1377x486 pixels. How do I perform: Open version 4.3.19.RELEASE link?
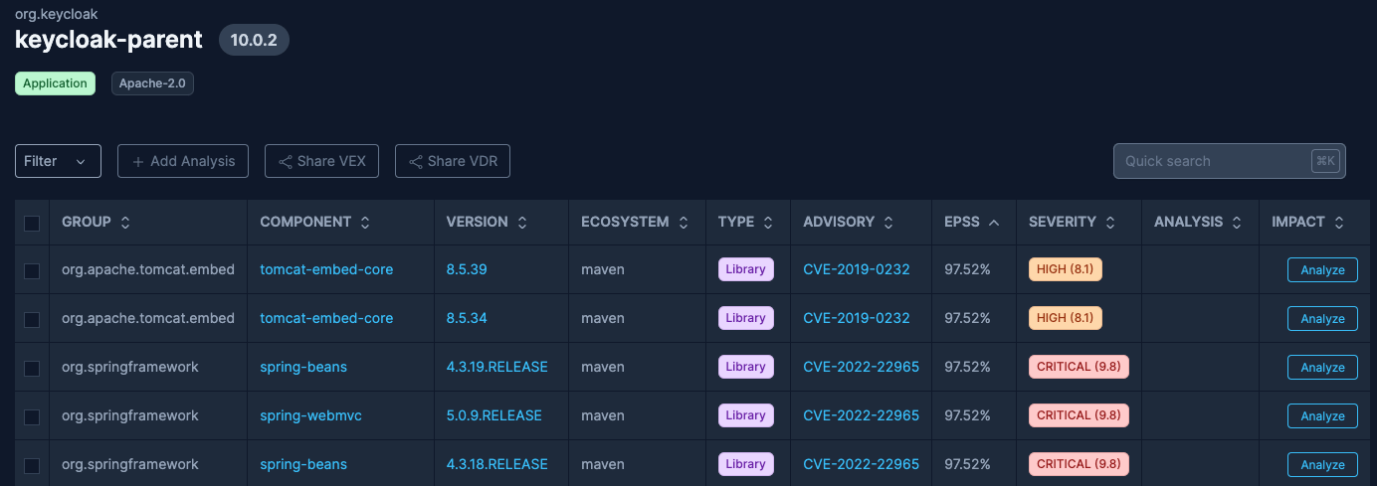coord(496,367)
